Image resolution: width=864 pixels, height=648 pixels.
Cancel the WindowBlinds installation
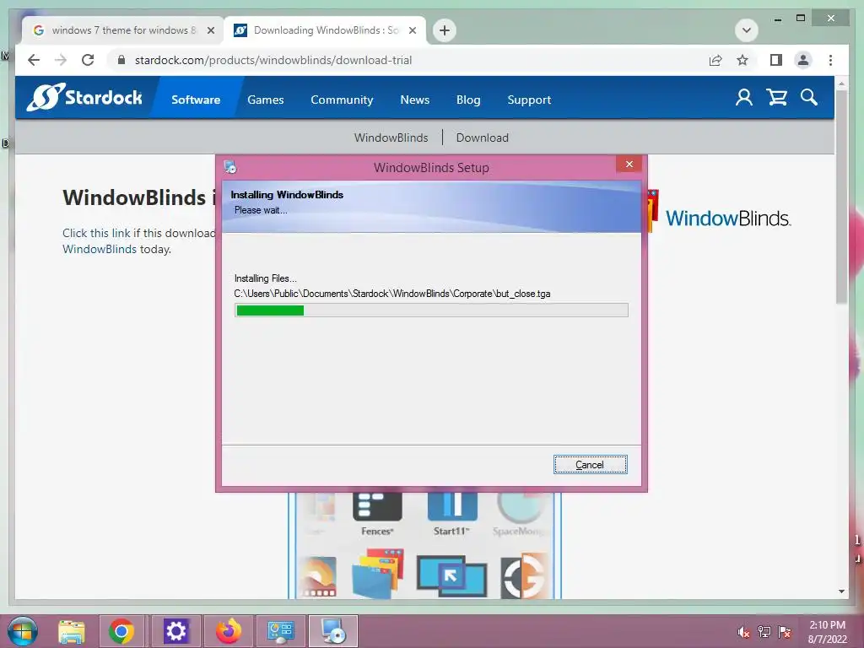[x=590, y=465]
